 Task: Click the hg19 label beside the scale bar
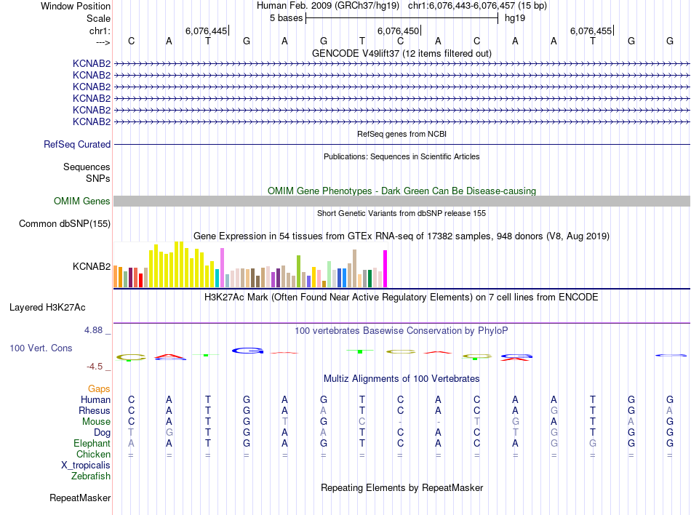(x=515, y=18)
